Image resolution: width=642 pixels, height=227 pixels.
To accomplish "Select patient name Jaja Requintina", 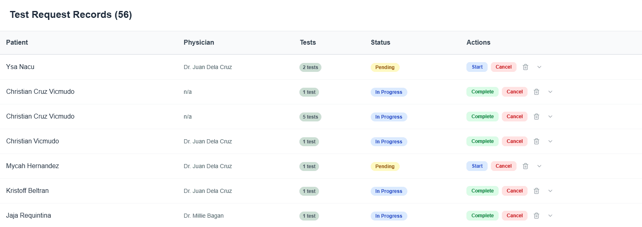I will [x=29, y=216].
